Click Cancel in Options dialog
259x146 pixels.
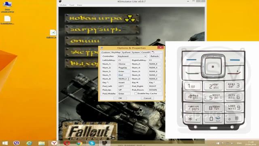click(147, 98)
